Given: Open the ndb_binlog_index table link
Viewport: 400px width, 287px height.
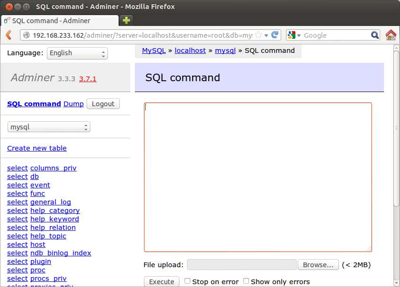Looking at the screenshot, I should 61,253.
